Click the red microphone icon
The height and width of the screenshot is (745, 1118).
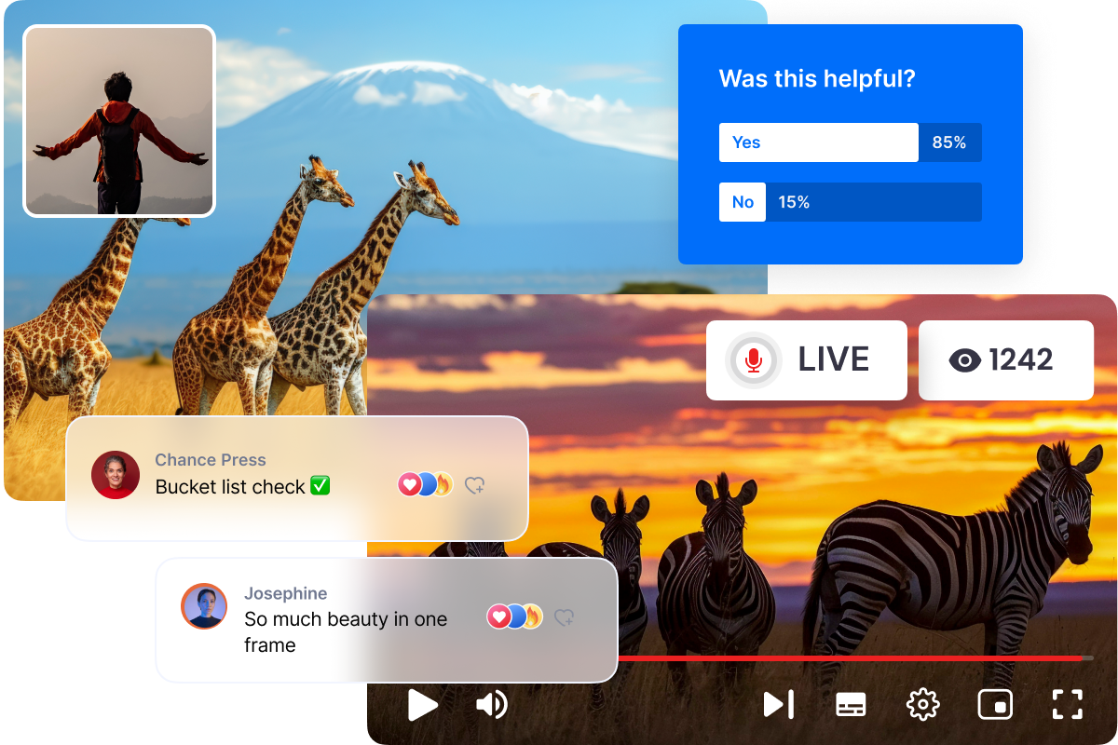click(x=754, y=360)
